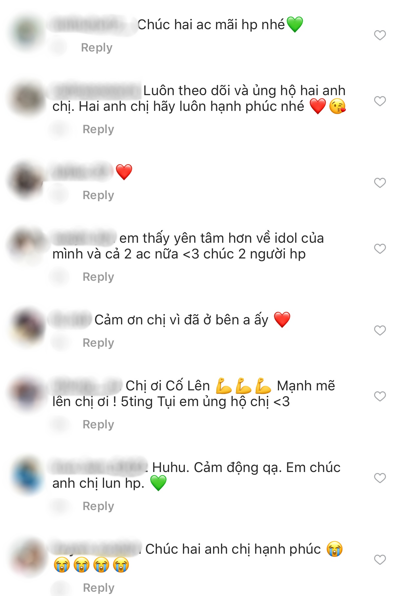Like 'Cảm ơn chị vì đã ở bên a ấy'
Viewport: 403px width, 596px height.
(x=380, y=330)
